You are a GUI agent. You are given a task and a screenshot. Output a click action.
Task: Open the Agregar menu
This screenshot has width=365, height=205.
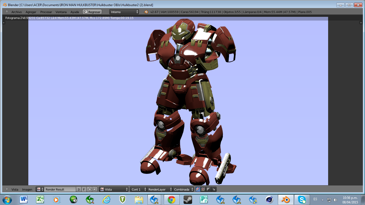tap(31, 12)
